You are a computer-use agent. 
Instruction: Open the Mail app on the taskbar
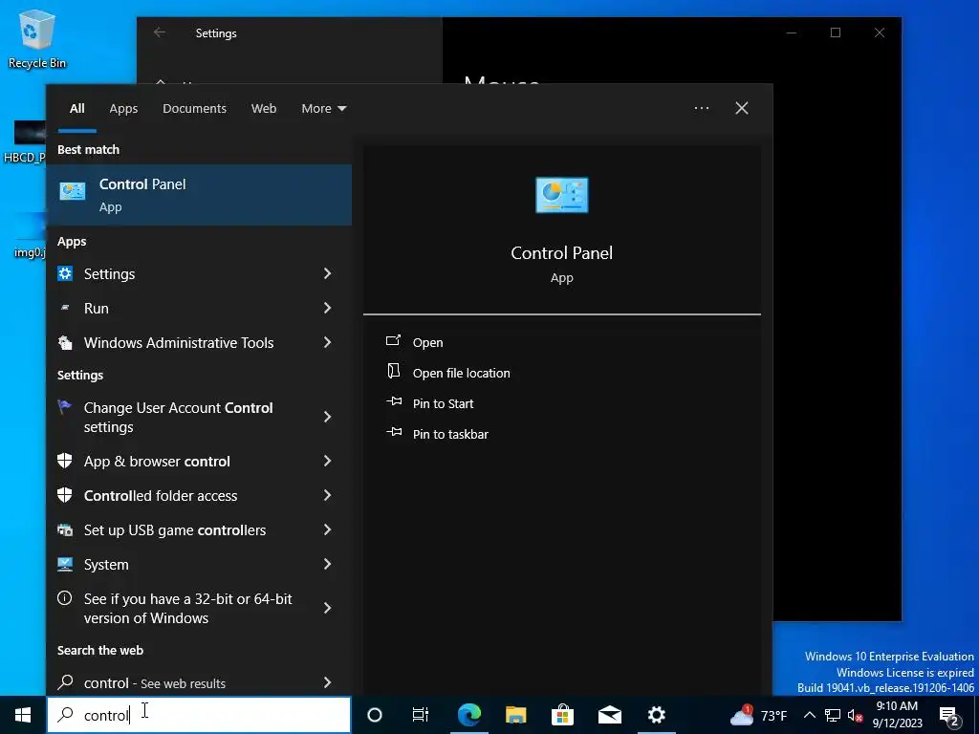point(609,715)
